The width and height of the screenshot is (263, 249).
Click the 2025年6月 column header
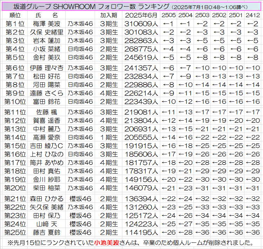(x=141, y=15)
